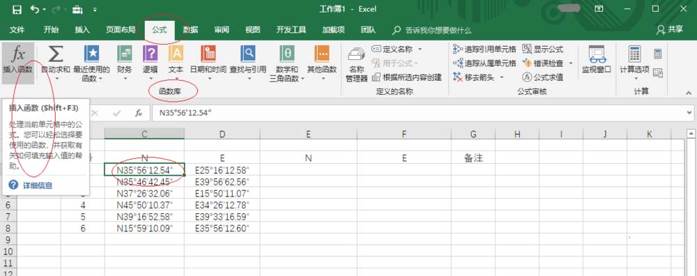
Task: Switch to the Data (数据) tab
Action: 191,30
